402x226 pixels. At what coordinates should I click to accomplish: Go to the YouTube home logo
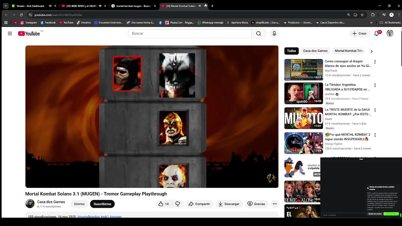[x=29, y=34]
